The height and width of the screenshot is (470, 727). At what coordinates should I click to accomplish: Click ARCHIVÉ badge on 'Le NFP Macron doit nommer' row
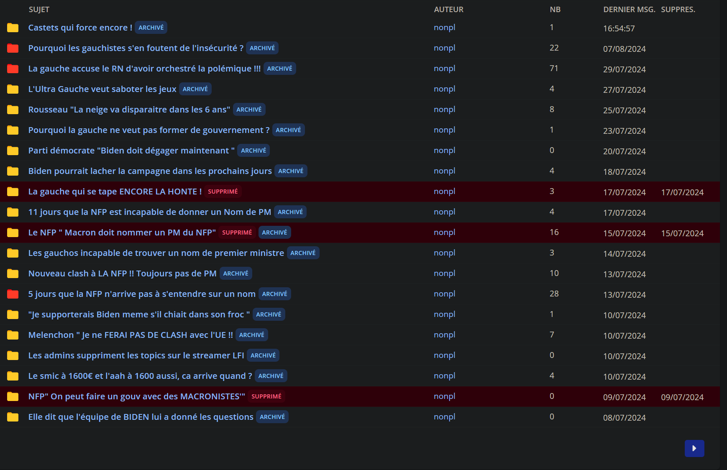pos(274,232)
